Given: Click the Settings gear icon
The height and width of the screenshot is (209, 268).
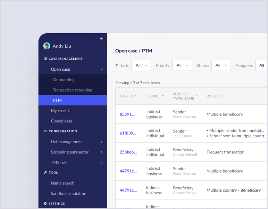Looking at the screenshot, I should pyautogui.click(x=45, y=203).
